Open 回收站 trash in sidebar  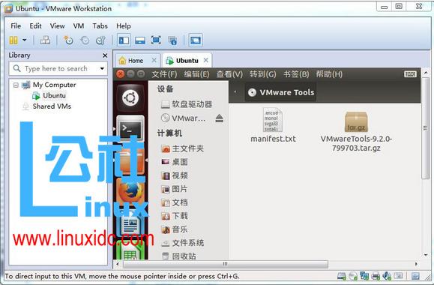(178, 256)
